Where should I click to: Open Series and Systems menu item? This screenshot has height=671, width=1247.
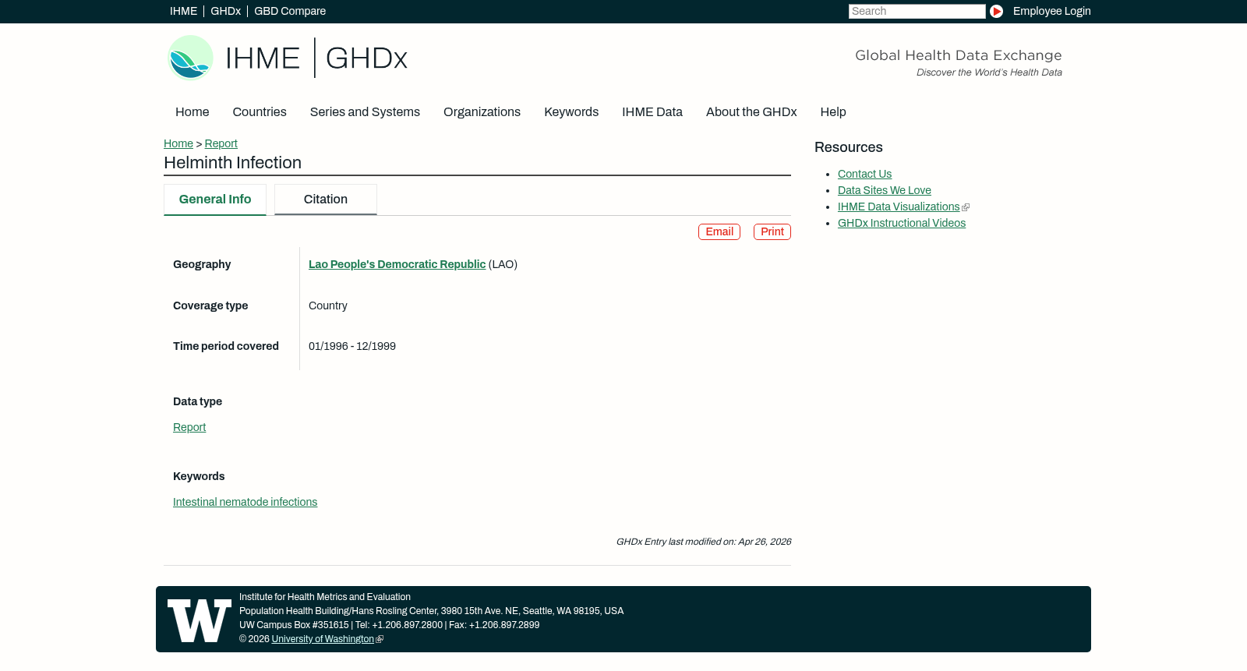[365, 112]
